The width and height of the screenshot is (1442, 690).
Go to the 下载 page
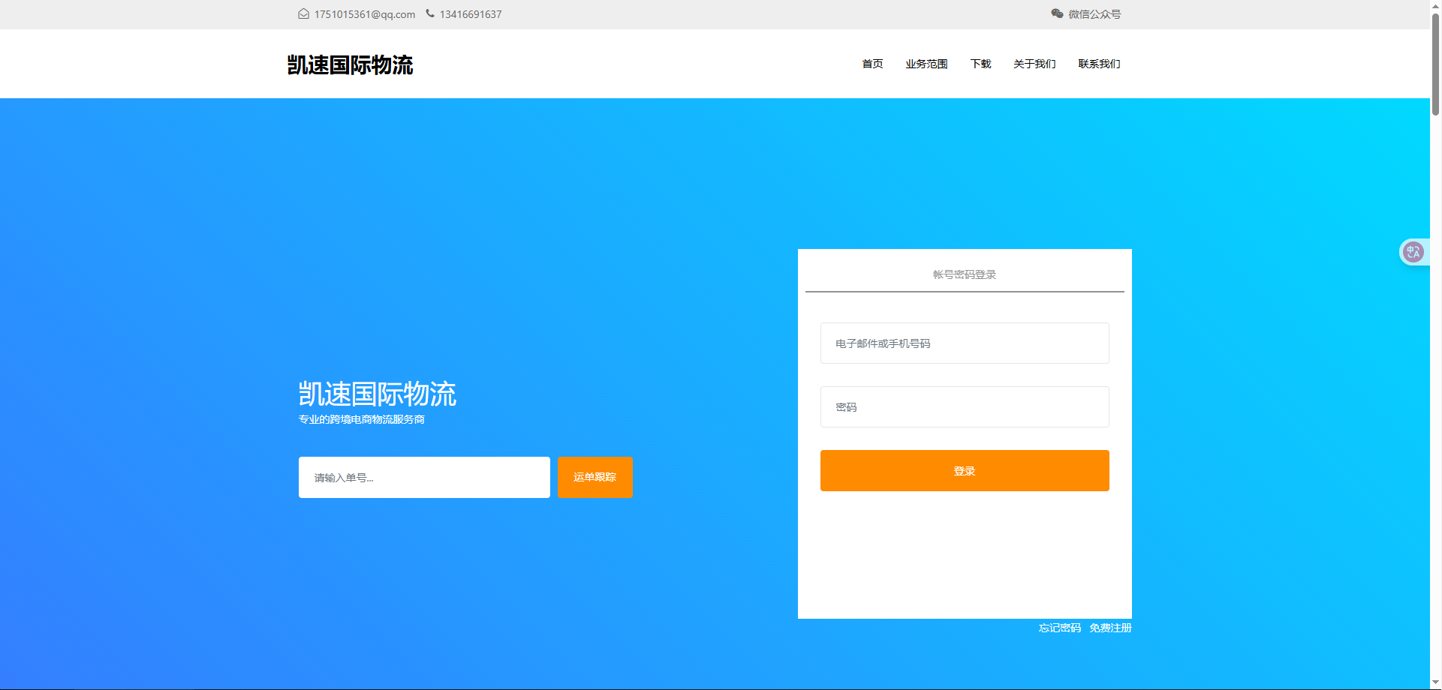(980, 64)
